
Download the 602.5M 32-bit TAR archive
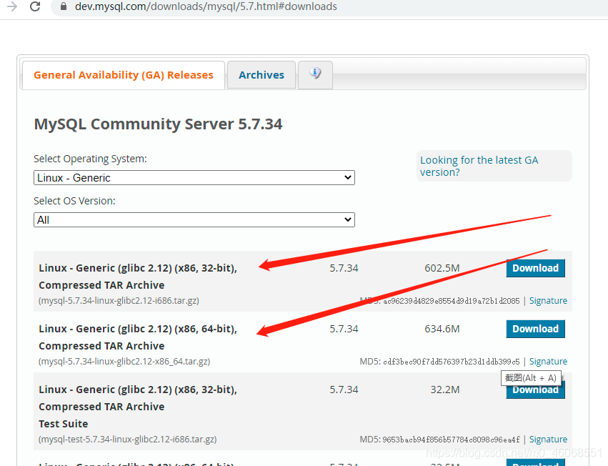(535, 268)
